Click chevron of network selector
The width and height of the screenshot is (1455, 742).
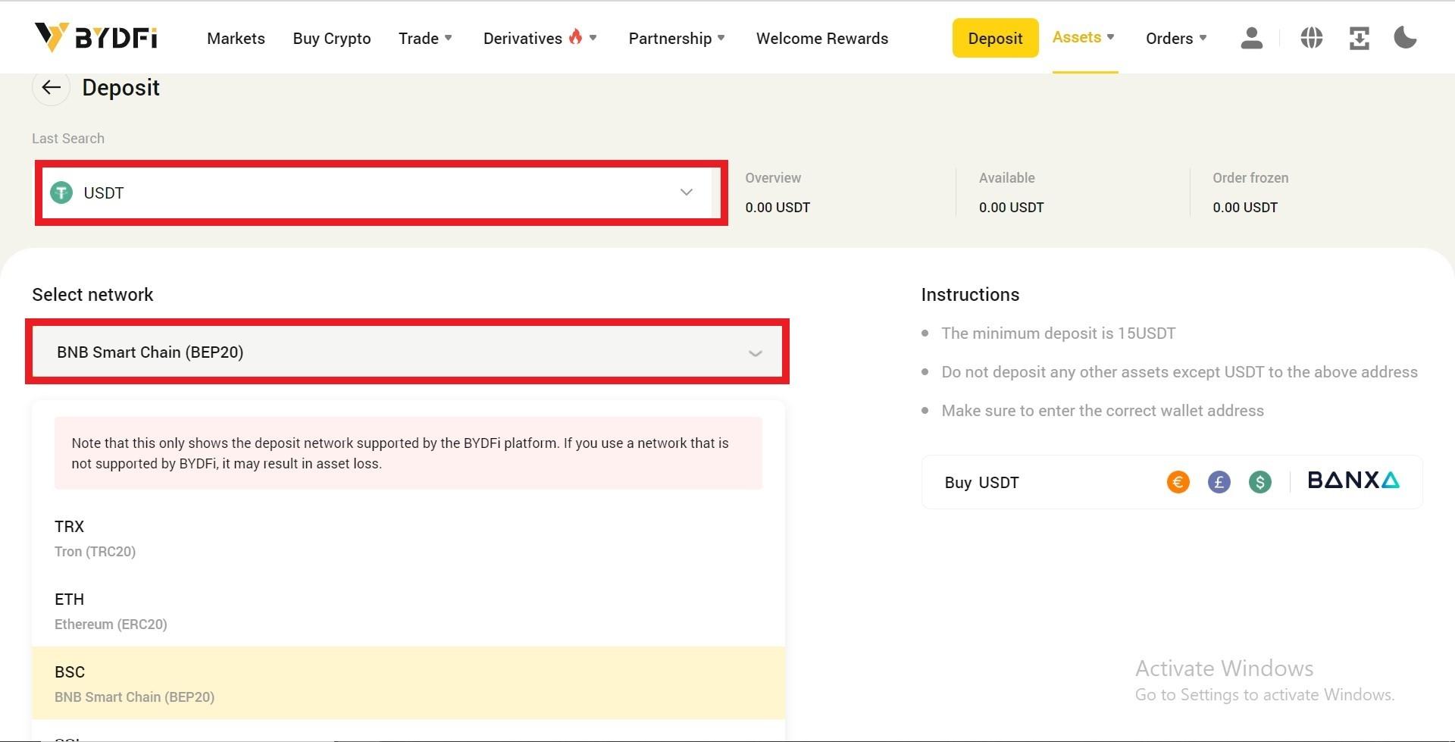[x=755, y=353]
